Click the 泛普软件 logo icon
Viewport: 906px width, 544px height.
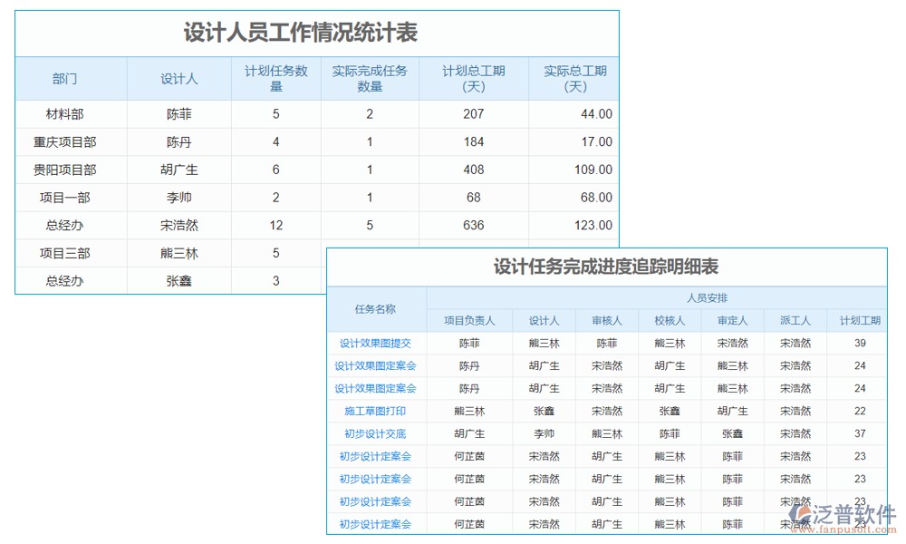pos(797,514)
